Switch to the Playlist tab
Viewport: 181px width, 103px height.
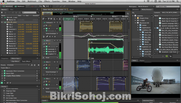pyautogui.click(x=142, y=60)
